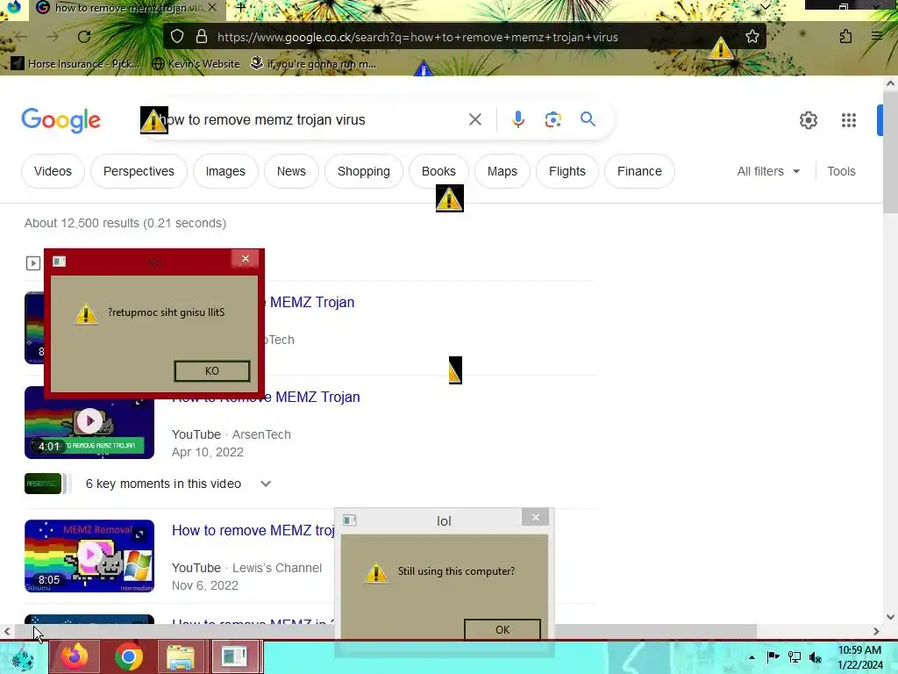Click the browser forward arrow
This screenshot has height=674, width=898.
[x=53, y=37]
